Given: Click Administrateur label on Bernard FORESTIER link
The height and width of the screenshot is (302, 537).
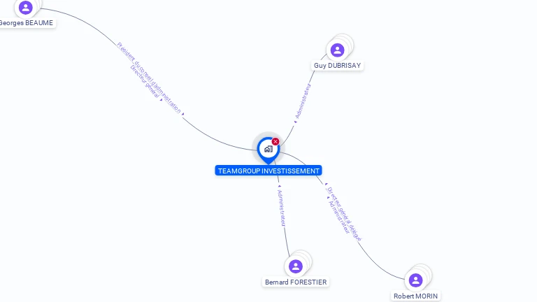Looking at the screenshot, I should pyautogui.click(x=282, y=208).
